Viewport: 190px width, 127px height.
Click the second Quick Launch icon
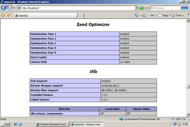pos(20,124)
